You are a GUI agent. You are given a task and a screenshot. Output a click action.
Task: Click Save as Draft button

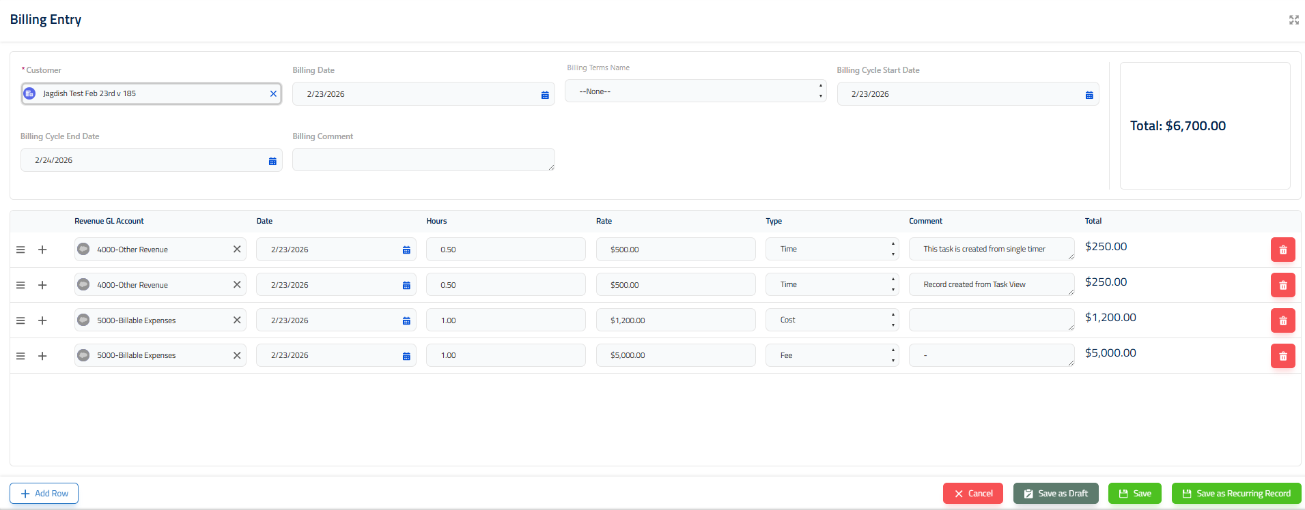click(1055, 494)
